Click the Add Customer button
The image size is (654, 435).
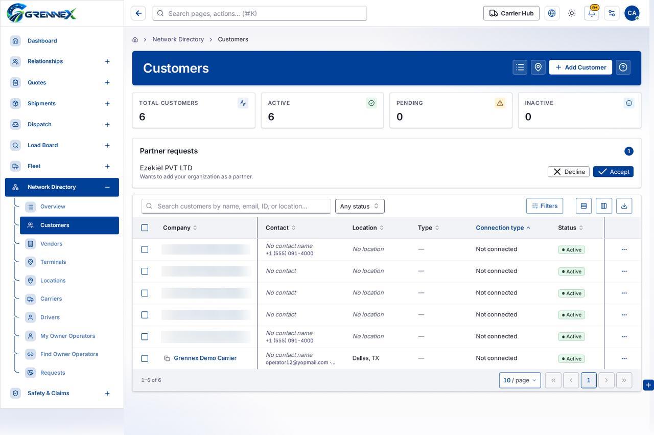coord(580,67)
